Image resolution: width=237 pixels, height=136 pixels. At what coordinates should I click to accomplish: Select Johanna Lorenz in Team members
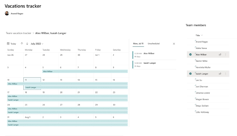coord(203,93)
